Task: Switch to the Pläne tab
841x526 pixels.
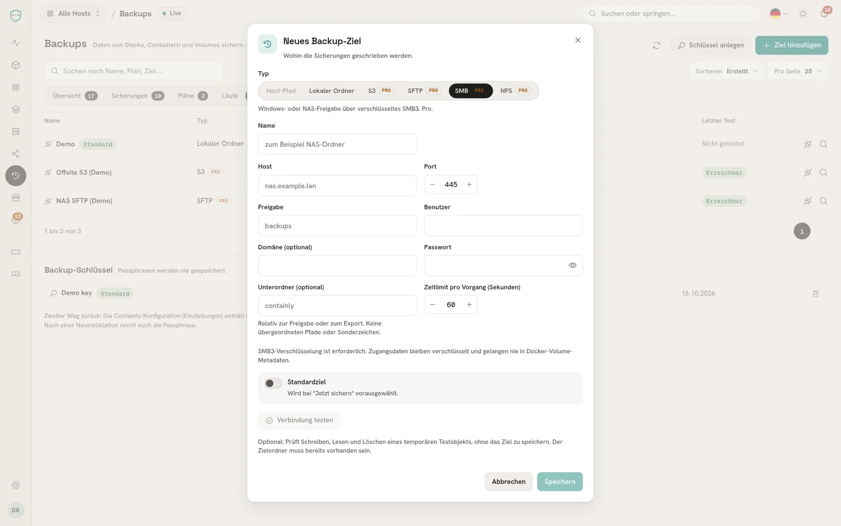Action: coord(193,96)
